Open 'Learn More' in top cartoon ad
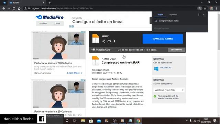The height and width of the screenshot is (124, 220). pos(75,73)
